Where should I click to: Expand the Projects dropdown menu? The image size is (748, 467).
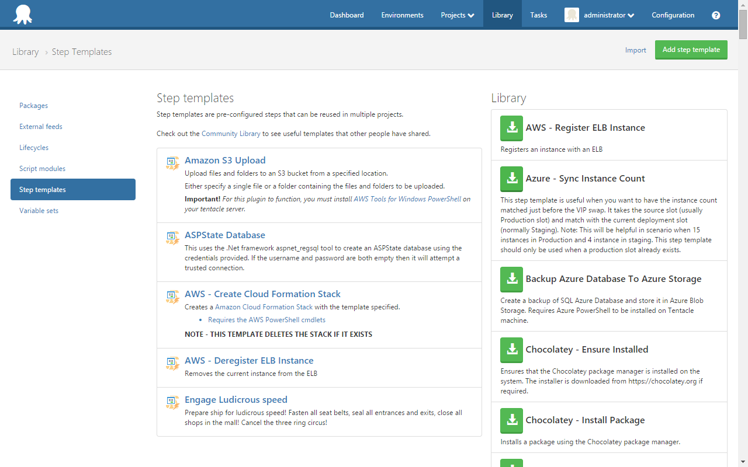457,15
